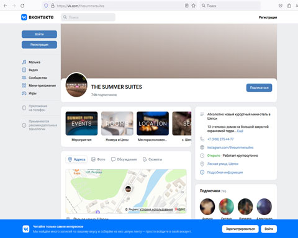Open the third subscriber avatar
Image resolution: width=298 pixels, height=238 pixels.
(245, 206)
